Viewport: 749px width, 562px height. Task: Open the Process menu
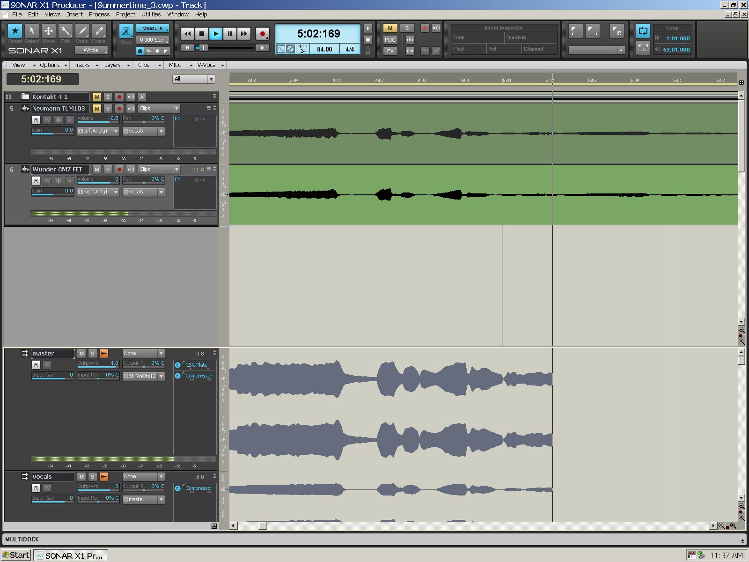pos(99,15)
